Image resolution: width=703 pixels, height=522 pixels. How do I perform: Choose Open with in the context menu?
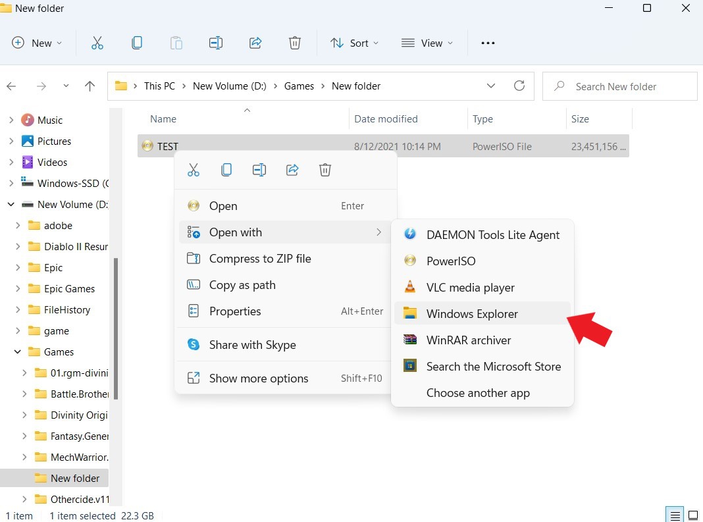tap(285, 232)
